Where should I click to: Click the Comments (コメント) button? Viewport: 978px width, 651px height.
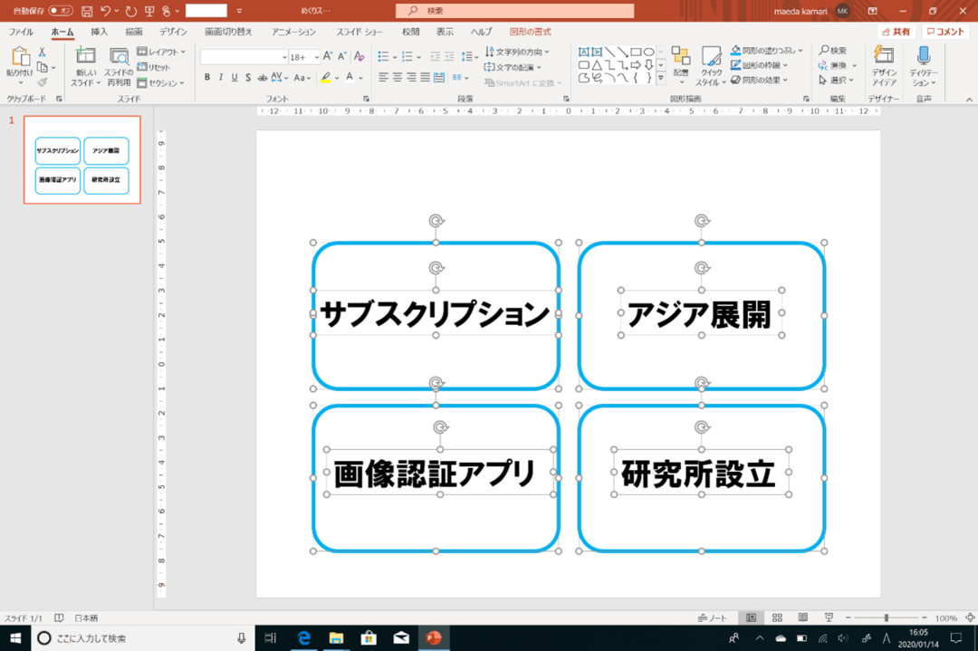945,32
